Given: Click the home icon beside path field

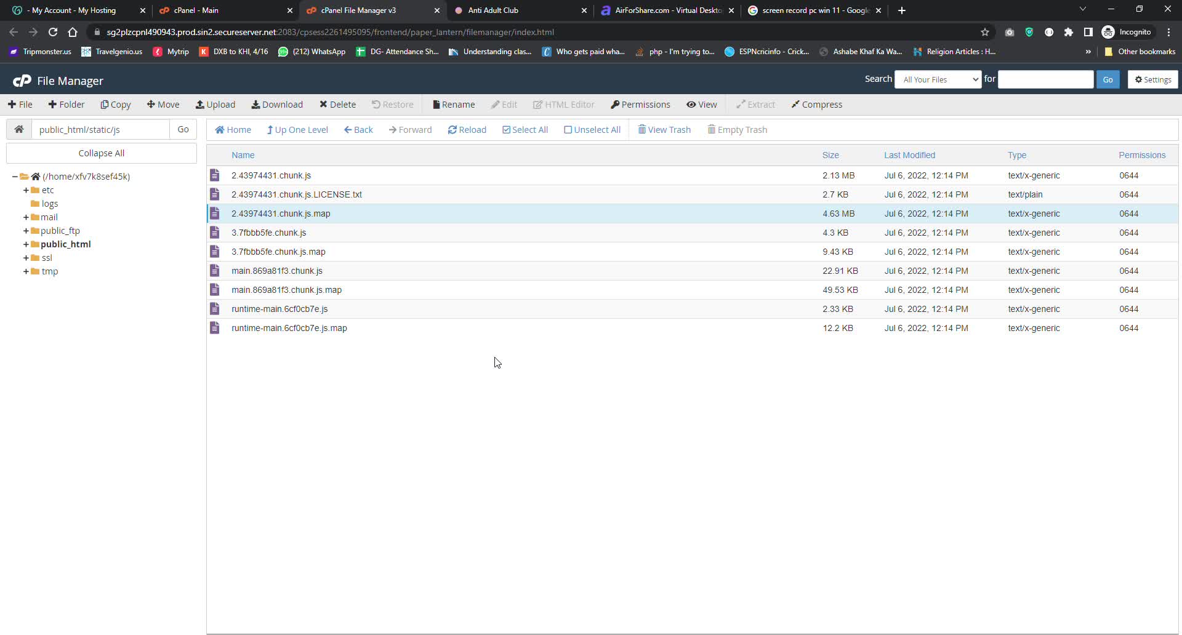Looking at the screenshot, I should pos(19,129).
